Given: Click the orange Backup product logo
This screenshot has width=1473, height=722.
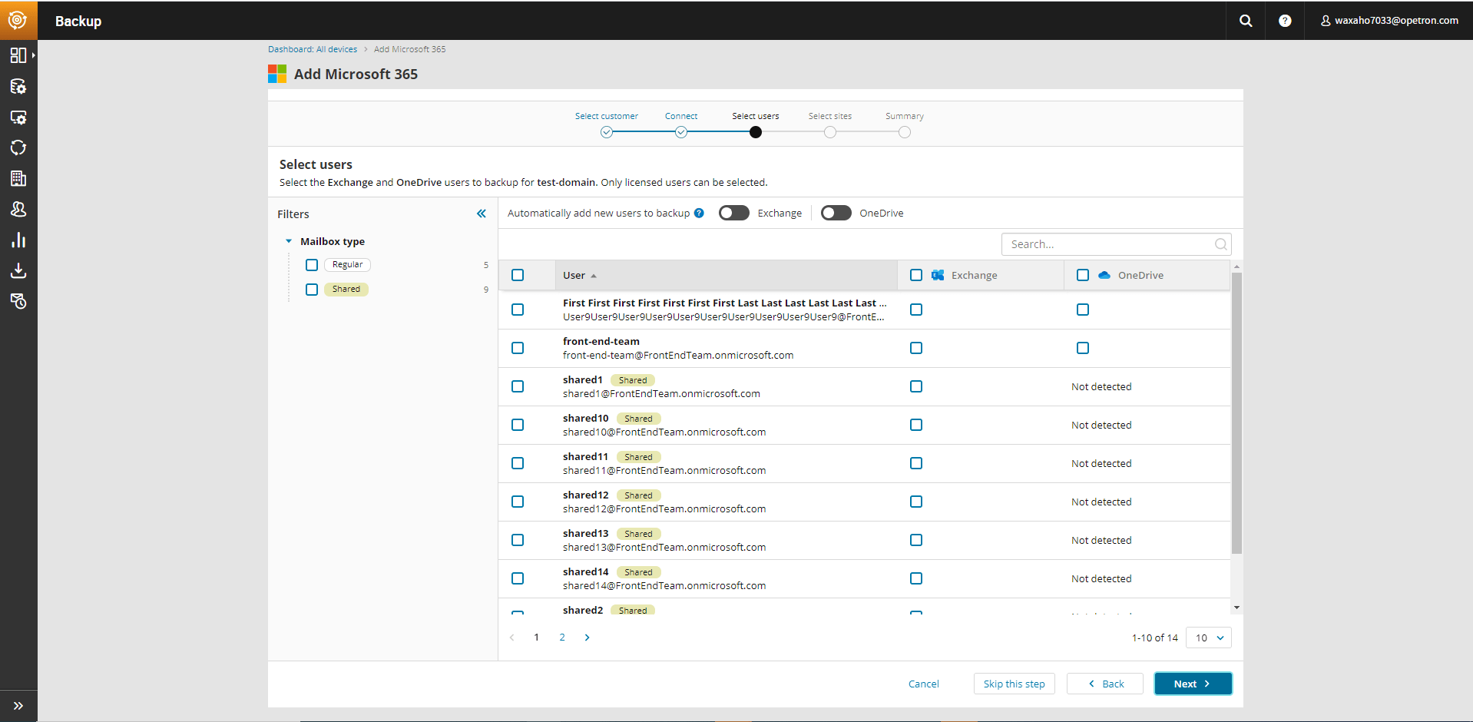Looking at the screenshot, I should click(18, 20).
